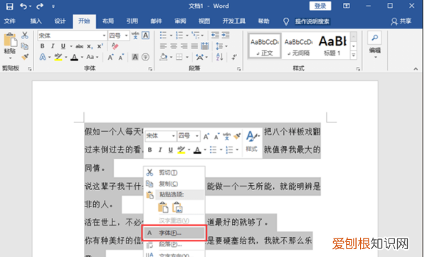Click Character Border icon in ribbon
Screen dimensions: 427x257
click(x=146, y=36)
